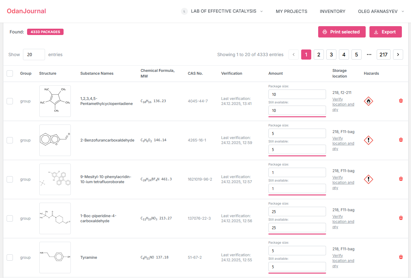411x278 pixels.
Task: Go to next page using right arrow
Action: 398,55
